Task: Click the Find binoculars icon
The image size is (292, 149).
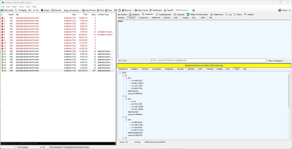Action: pyautogui.click(x=98, y=10)
